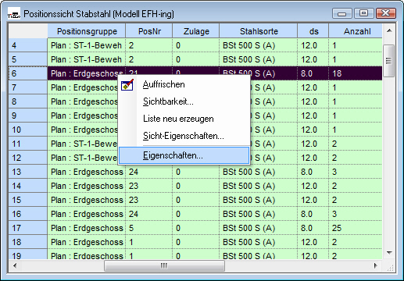Click ds value 8.0 in row 6
This screenshot has height=281, width=404.
[313, 73]
